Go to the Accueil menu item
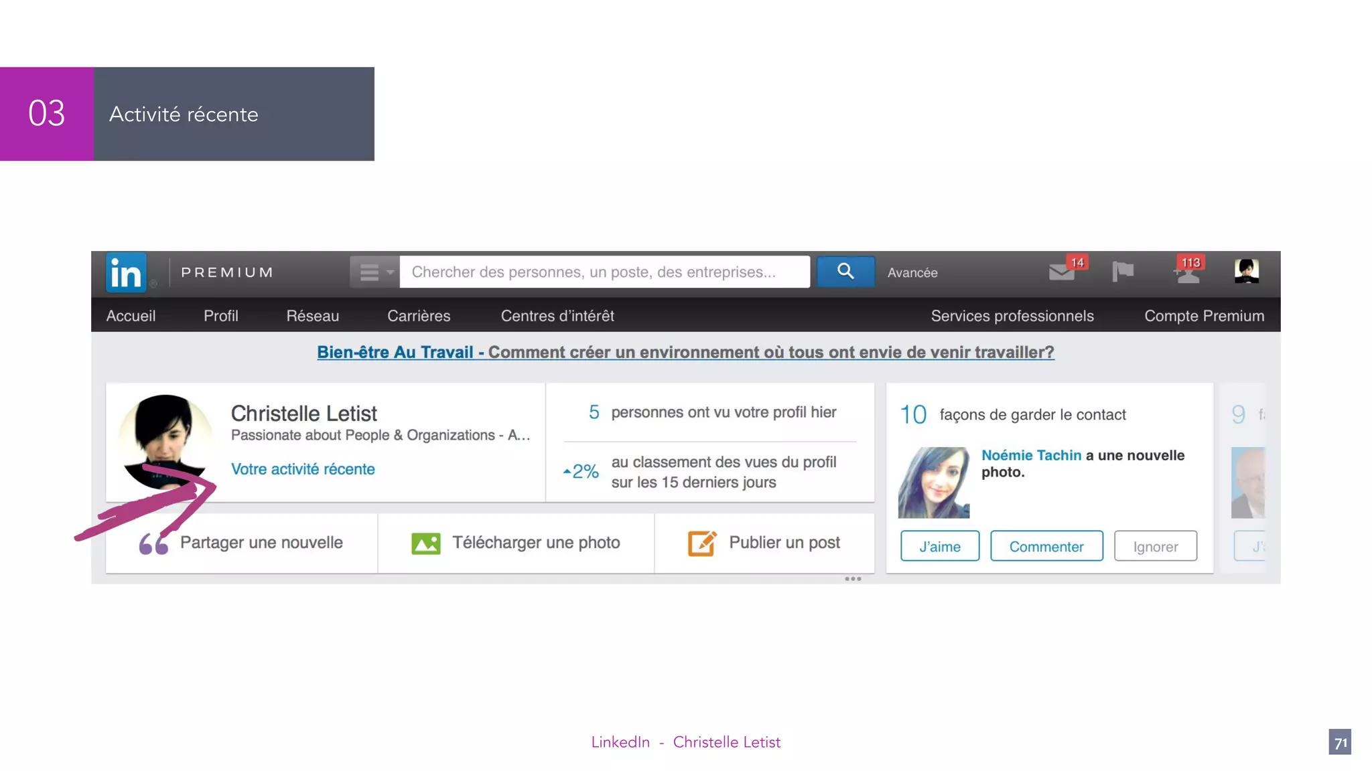 pos(131,316)
